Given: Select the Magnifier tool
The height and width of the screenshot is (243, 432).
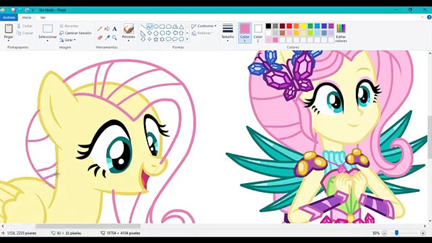Looking at the screenshot, I should click(x=115, y=37).
